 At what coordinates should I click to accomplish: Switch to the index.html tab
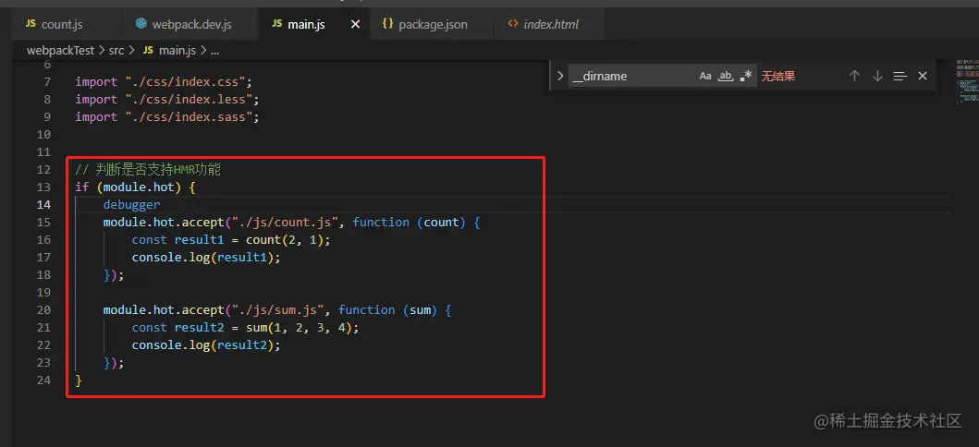549,24
